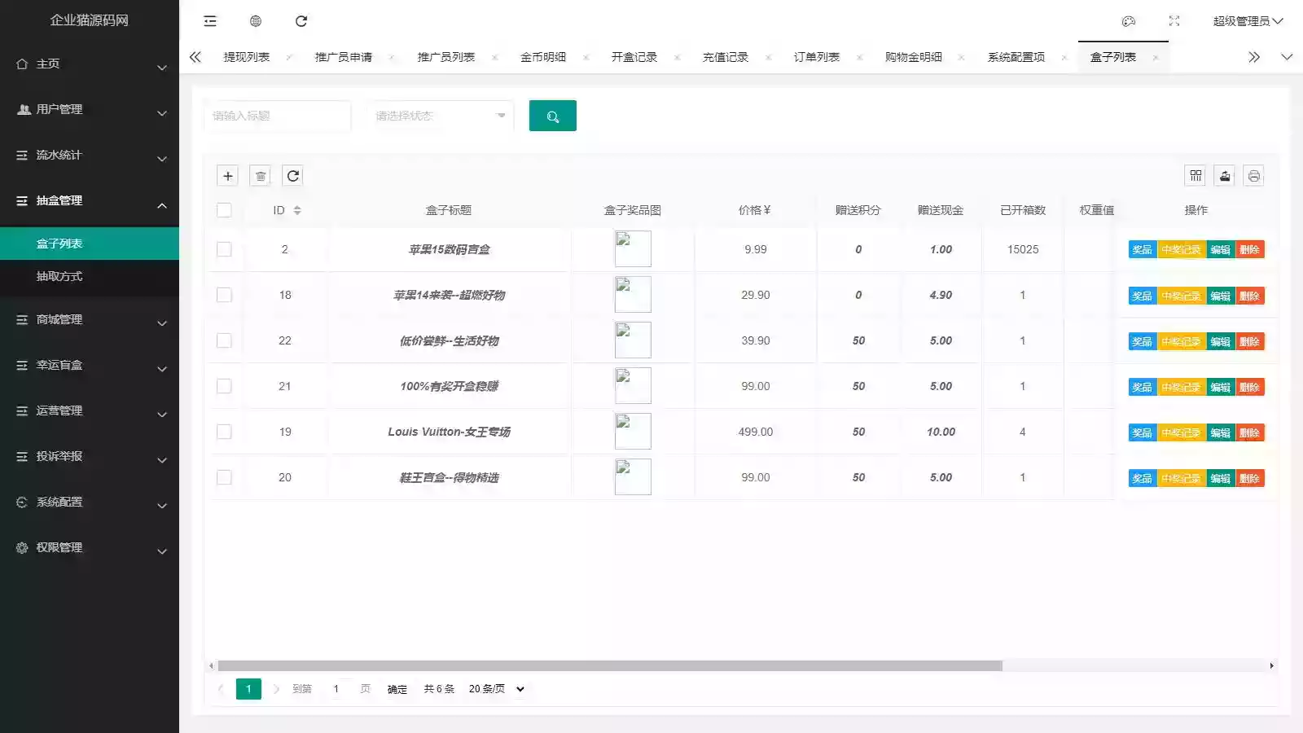Screen dimensions: 1303x733
Task: Collapse the sidebar with the menu fold icon
Action: tap(210, 20)
